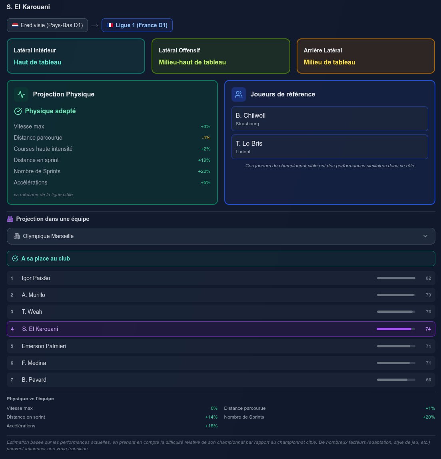Image resolution: width=441 pixels, height=459 pixels.
Task: Select highlighted S. El Karouani row
Action: coord(221,329)
